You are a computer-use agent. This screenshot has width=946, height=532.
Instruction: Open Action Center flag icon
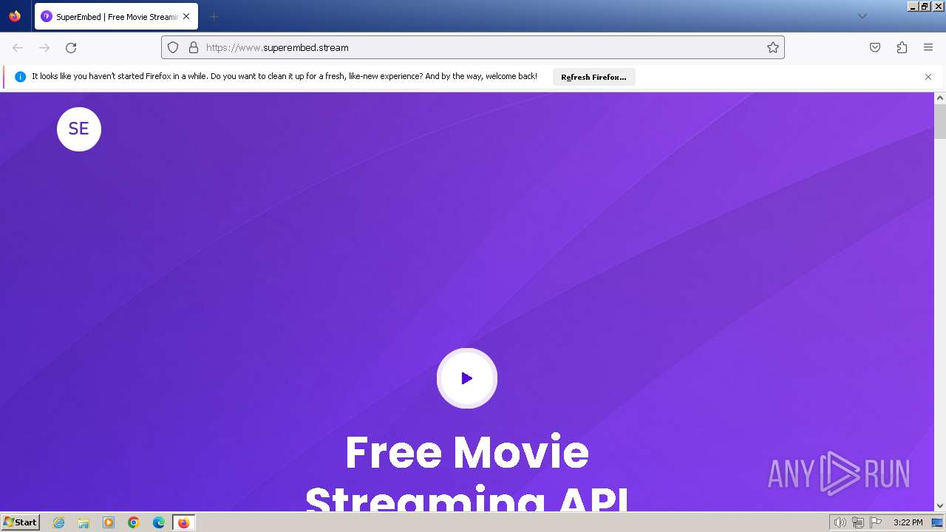876,522
